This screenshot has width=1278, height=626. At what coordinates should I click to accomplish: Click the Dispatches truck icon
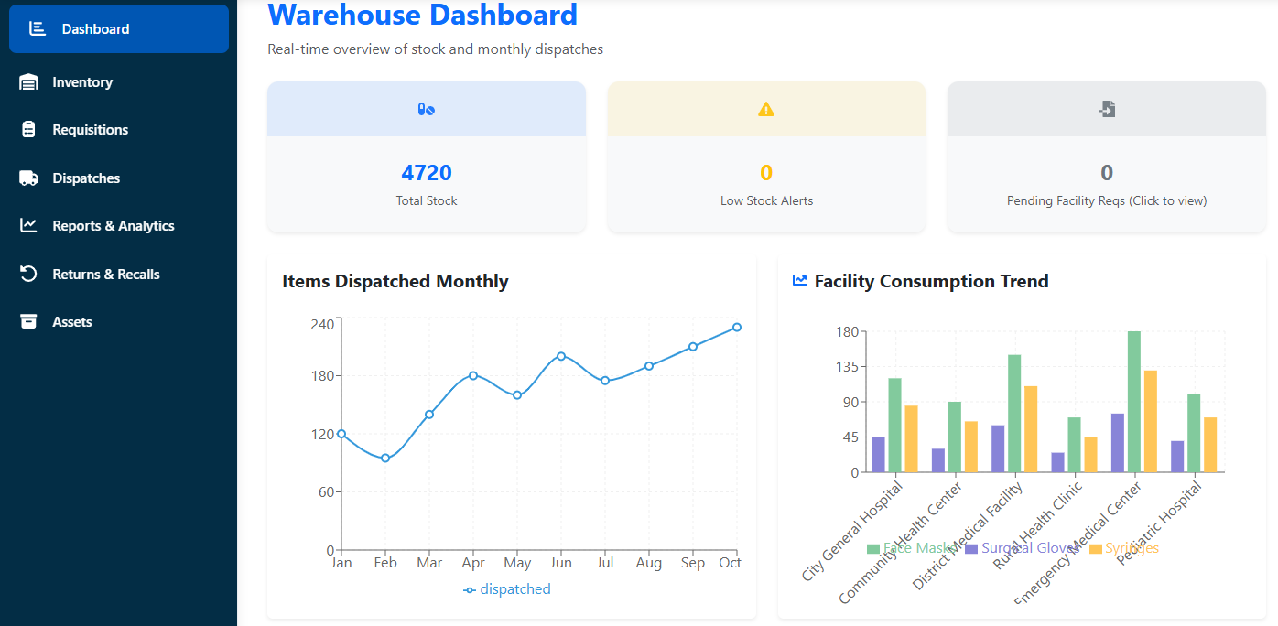click(x=29, y=178)
